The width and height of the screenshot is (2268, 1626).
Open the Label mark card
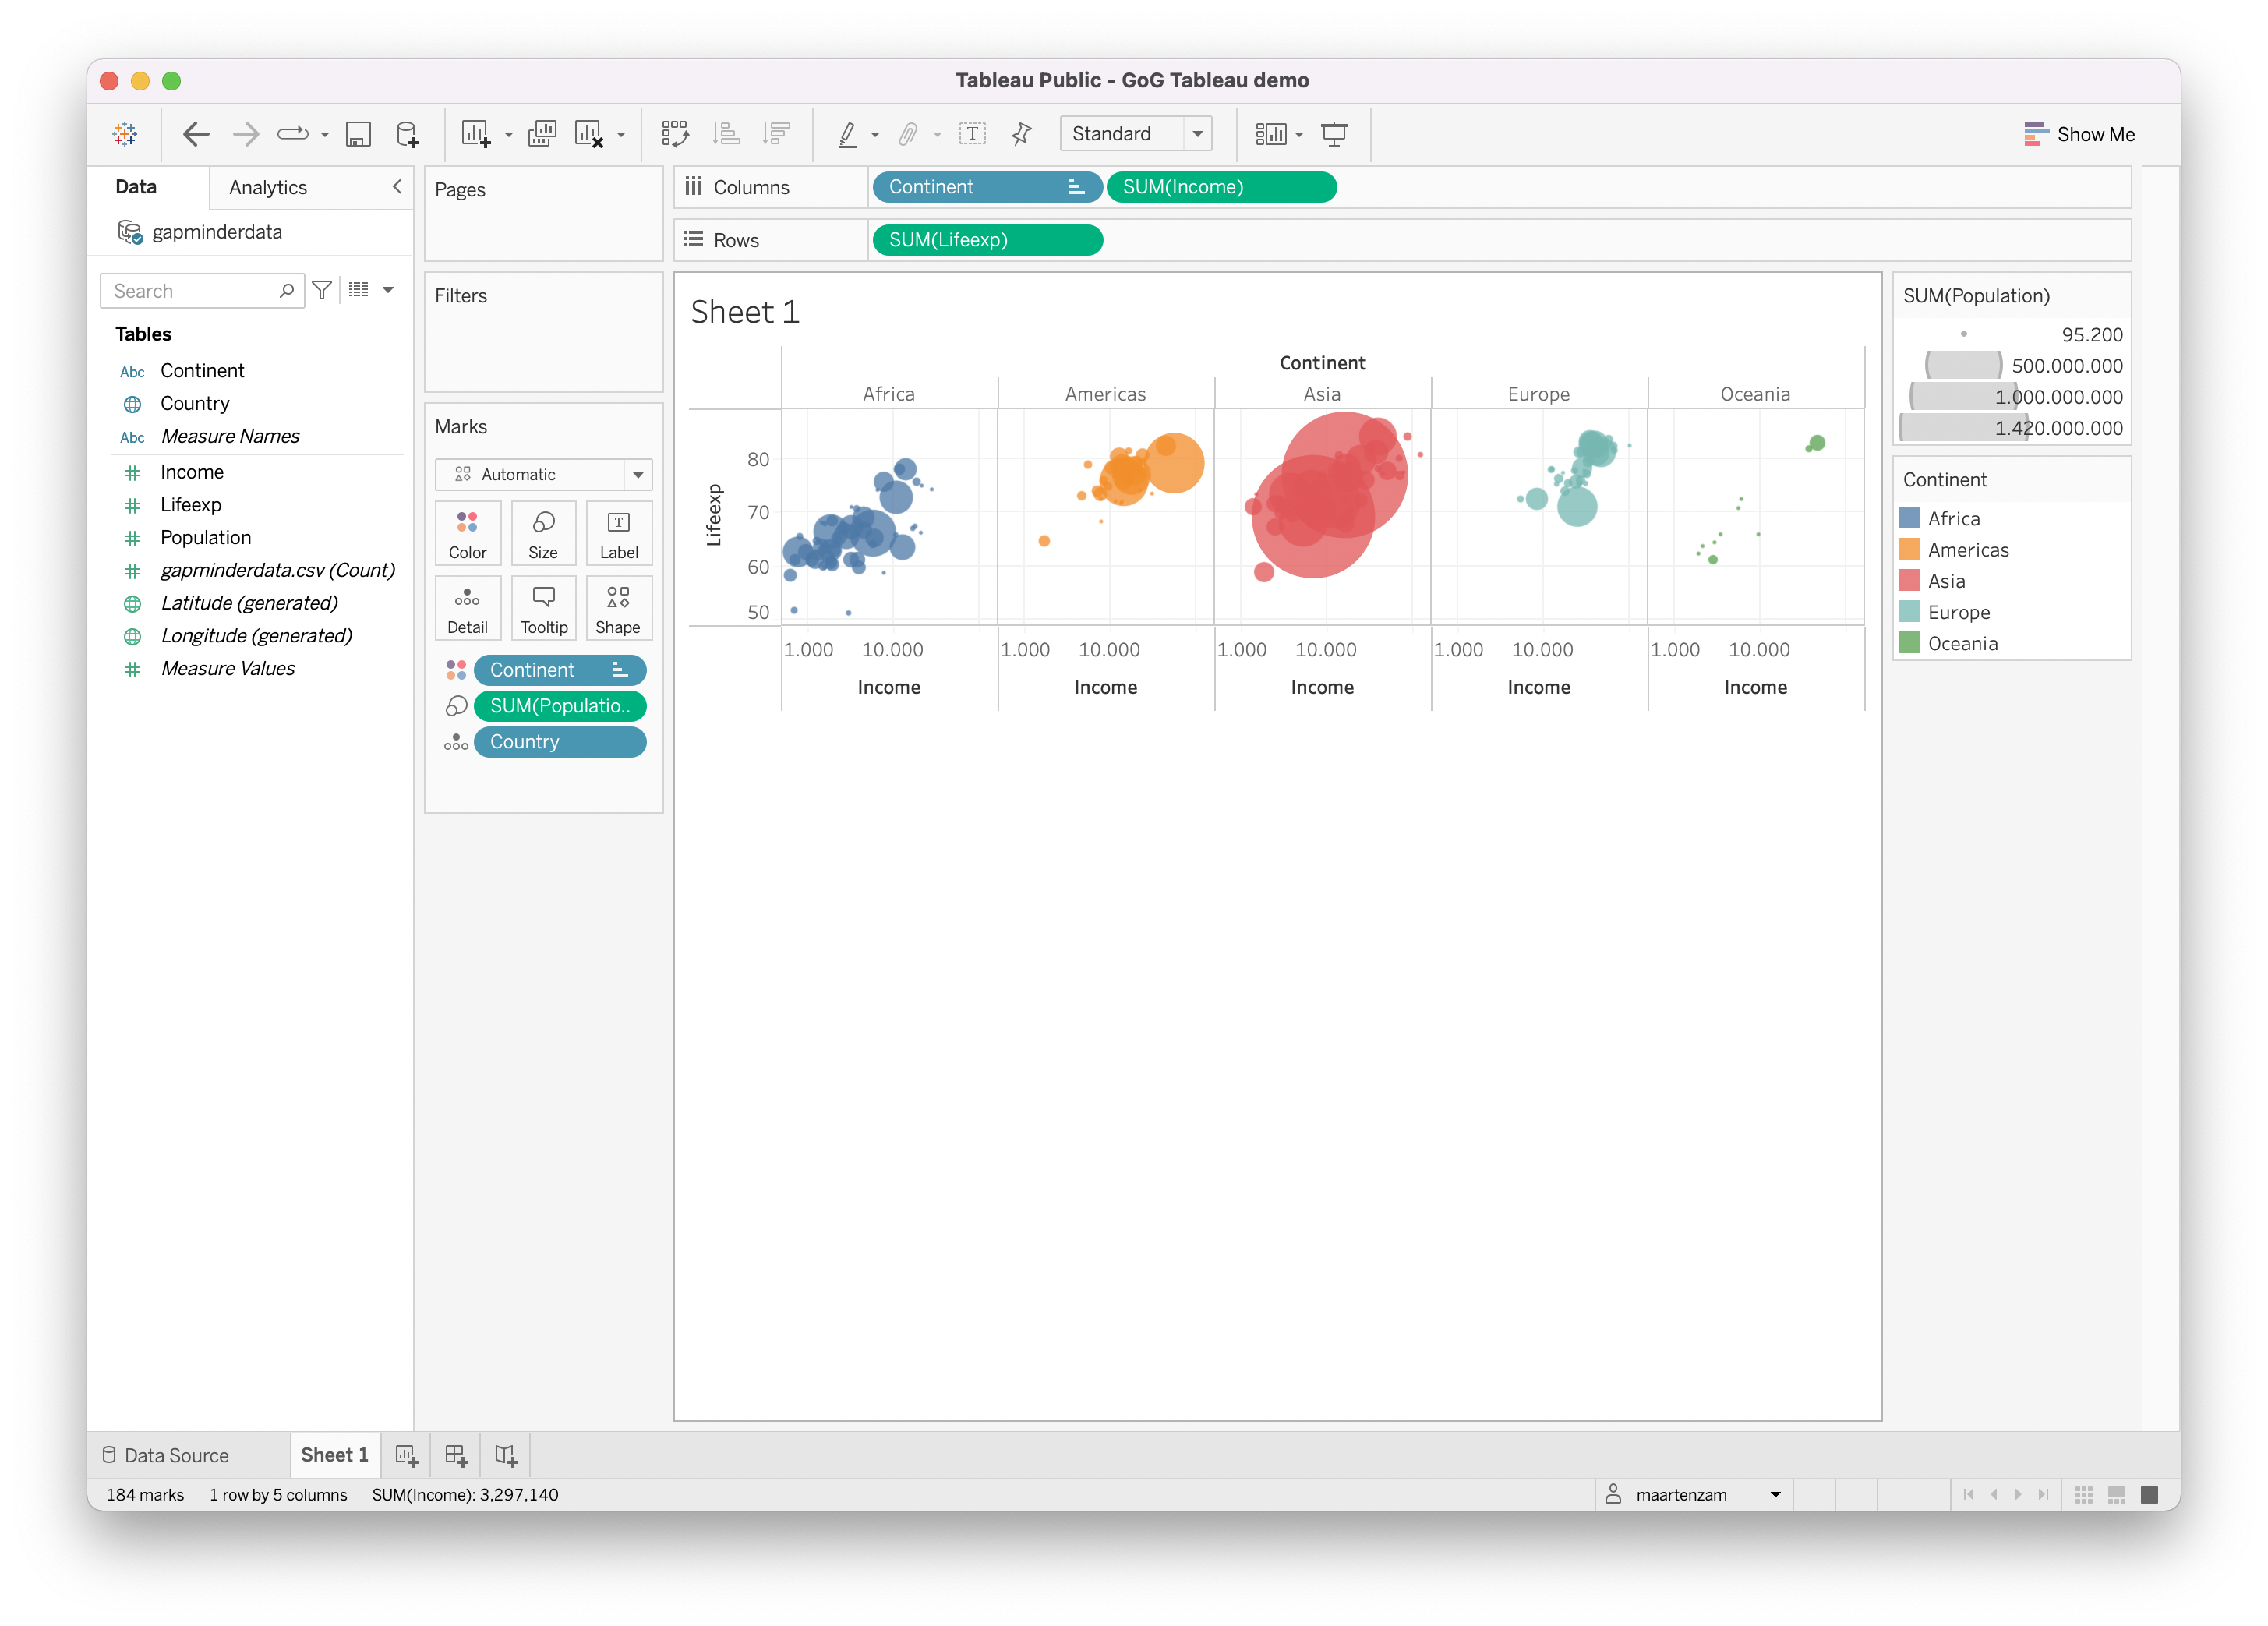click(x=619, y=533)
